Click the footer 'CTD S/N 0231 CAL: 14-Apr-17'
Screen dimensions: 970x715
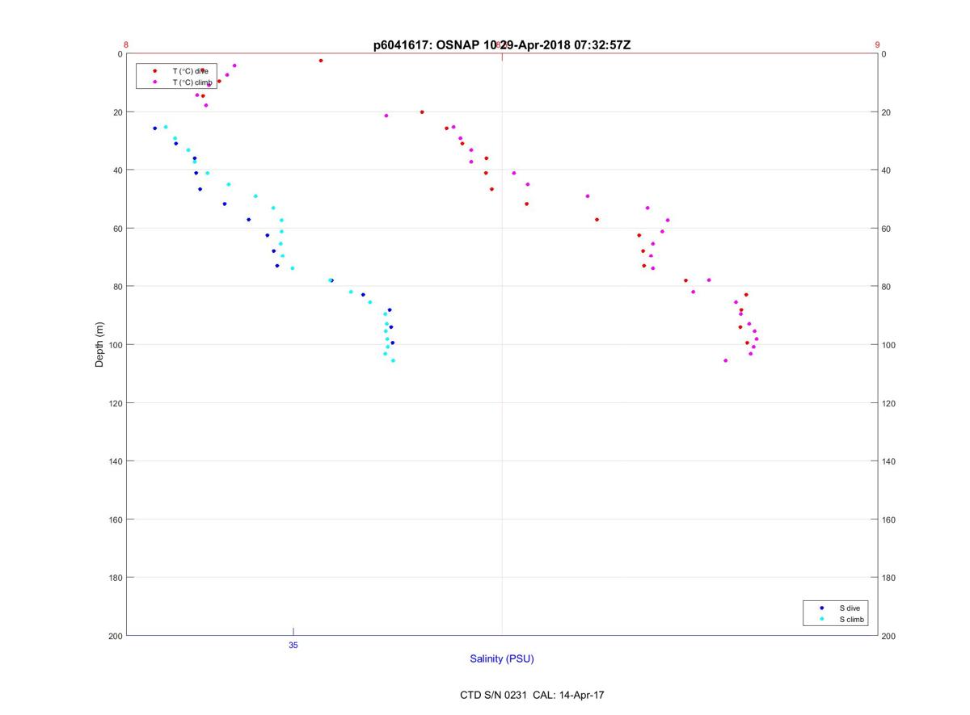coord(532,695)
